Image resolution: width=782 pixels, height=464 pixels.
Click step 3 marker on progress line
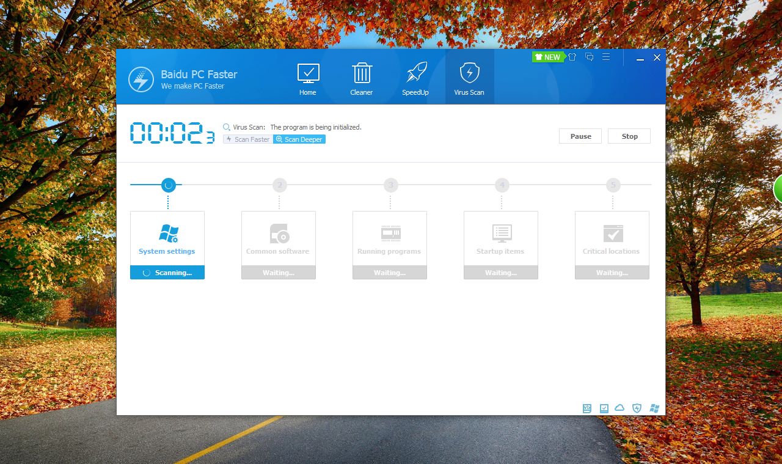tap(390, 185)
